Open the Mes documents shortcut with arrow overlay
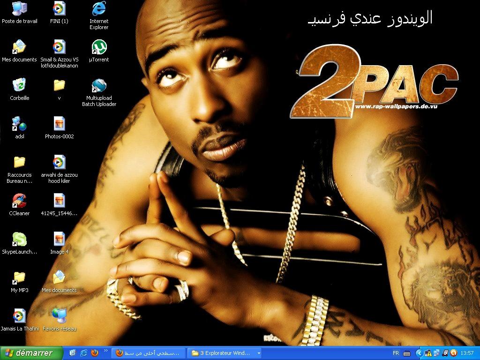Image resolution: width=480 pixels, height=360 pixels. pyautogui.click(x=19, y=51)
